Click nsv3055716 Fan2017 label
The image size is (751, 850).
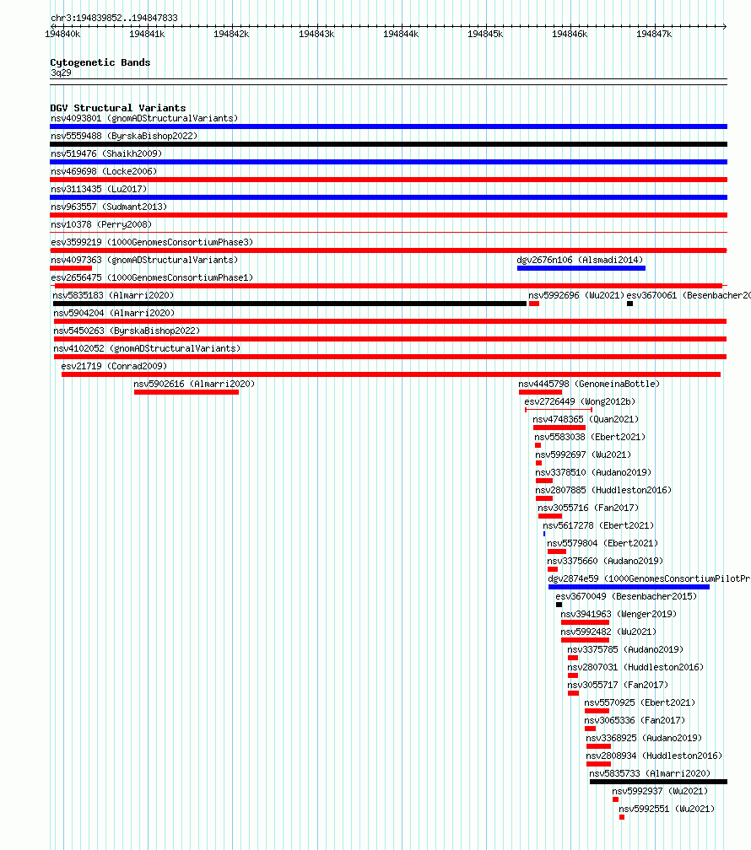[588, 508]
